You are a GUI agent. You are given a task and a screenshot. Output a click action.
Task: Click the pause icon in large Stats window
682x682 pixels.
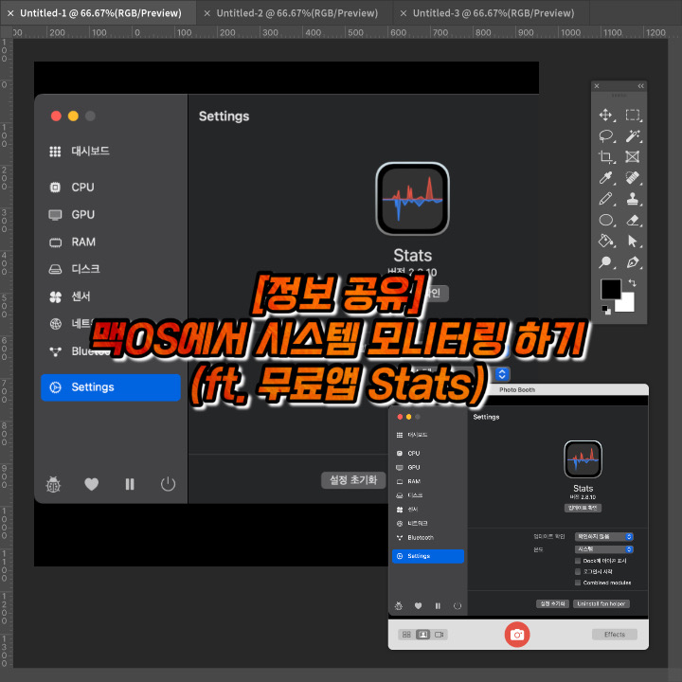(130, 484)
